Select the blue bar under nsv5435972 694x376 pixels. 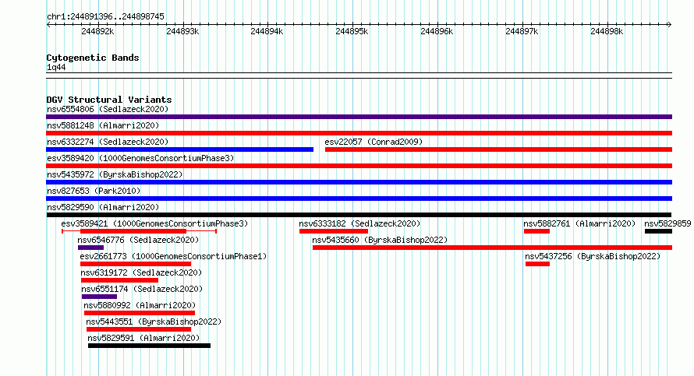[359, 182]
